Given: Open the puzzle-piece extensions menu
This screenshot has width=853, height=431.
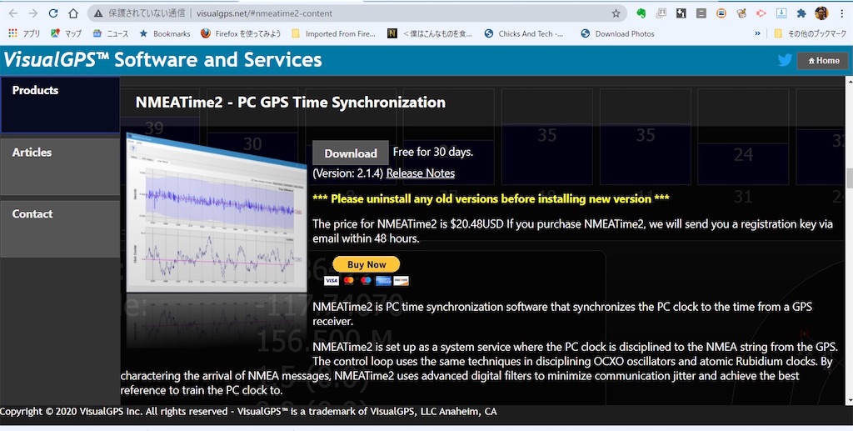Looking at the screenshot, I should click(801, 13).
